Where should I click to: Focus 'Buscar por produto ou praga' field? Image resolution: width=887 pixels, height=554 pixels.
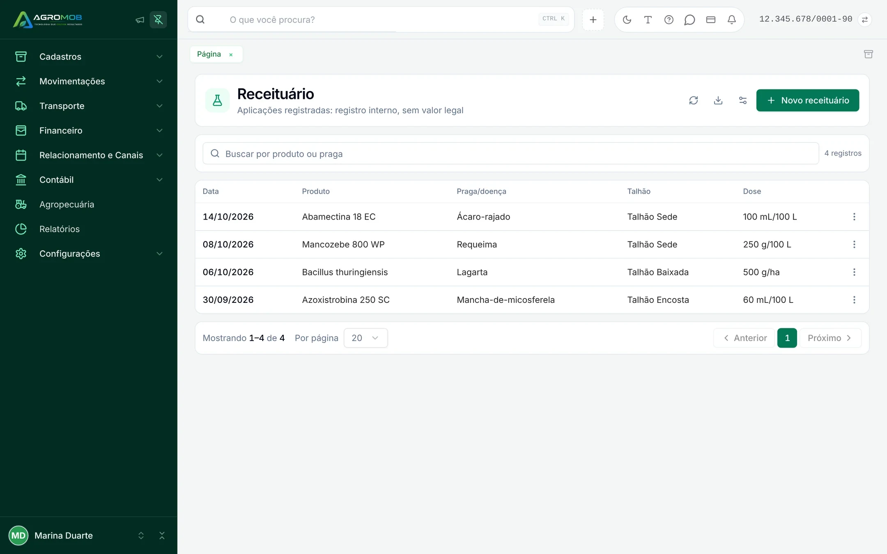click(511, 153)
